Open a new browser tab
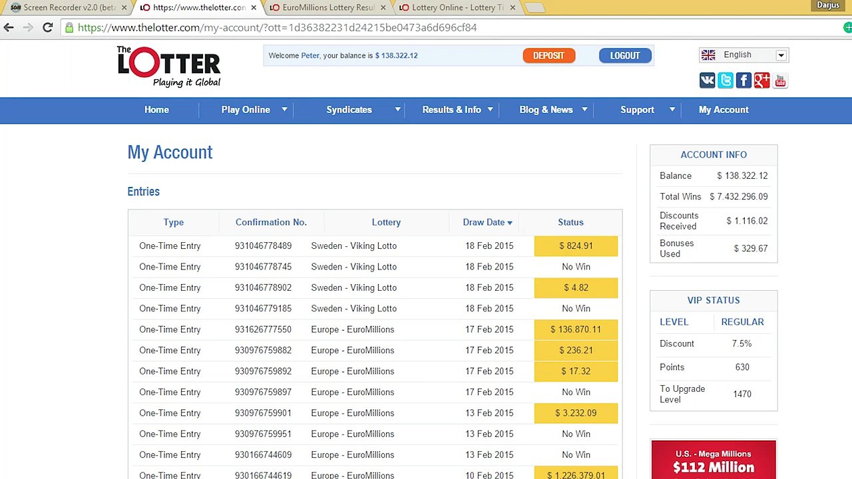Image resolution: width=852 pixels, height=479 pixels. point(535,7)
